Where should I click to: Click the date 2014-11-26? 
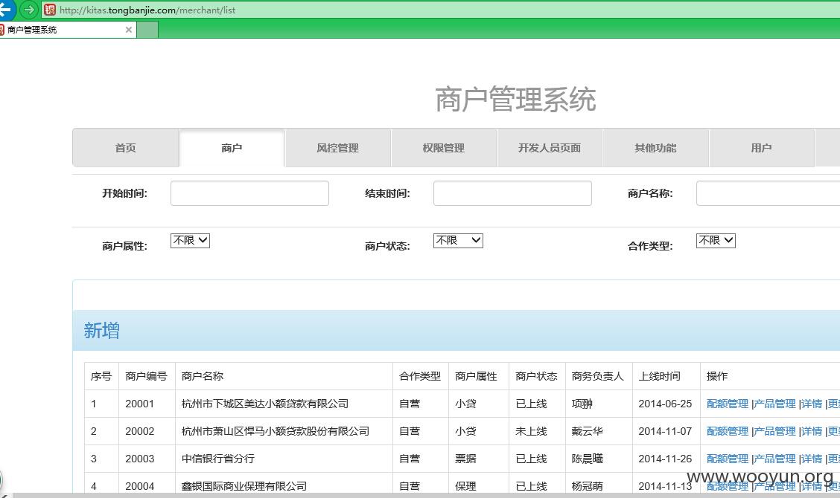(665, 459)
